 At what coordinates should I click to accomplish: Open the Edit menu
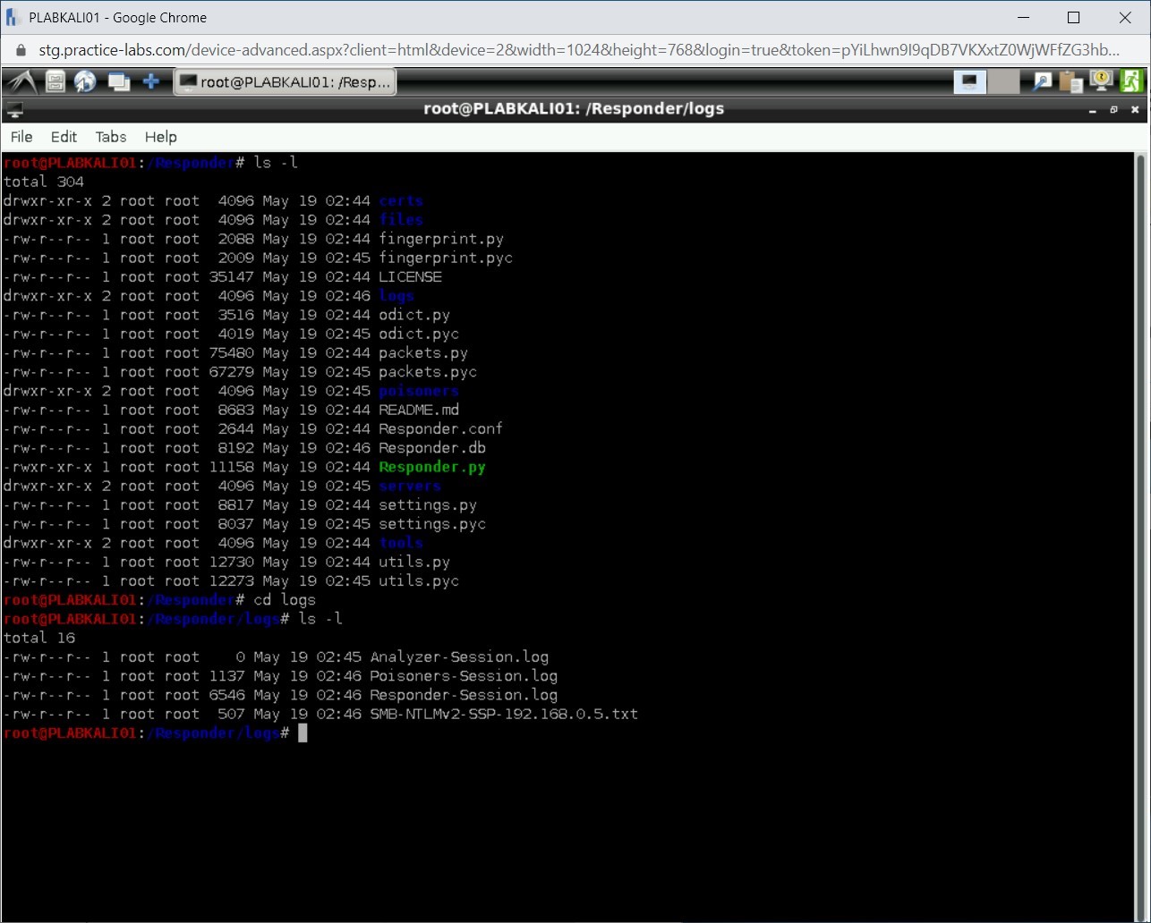[63, 137]
